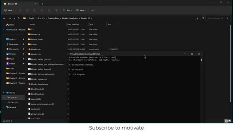This screenshot has width=233, height=131.
Task: Switch to large icons view in status bar
Action: point(230,121)
